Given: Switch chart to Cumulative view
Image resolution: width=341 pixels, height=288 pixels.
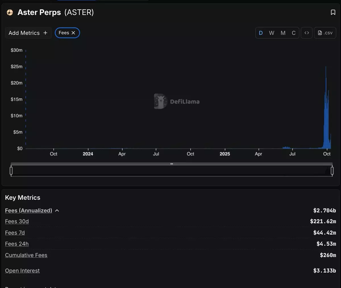Looking at the screenshot, I should pos(294,33).
